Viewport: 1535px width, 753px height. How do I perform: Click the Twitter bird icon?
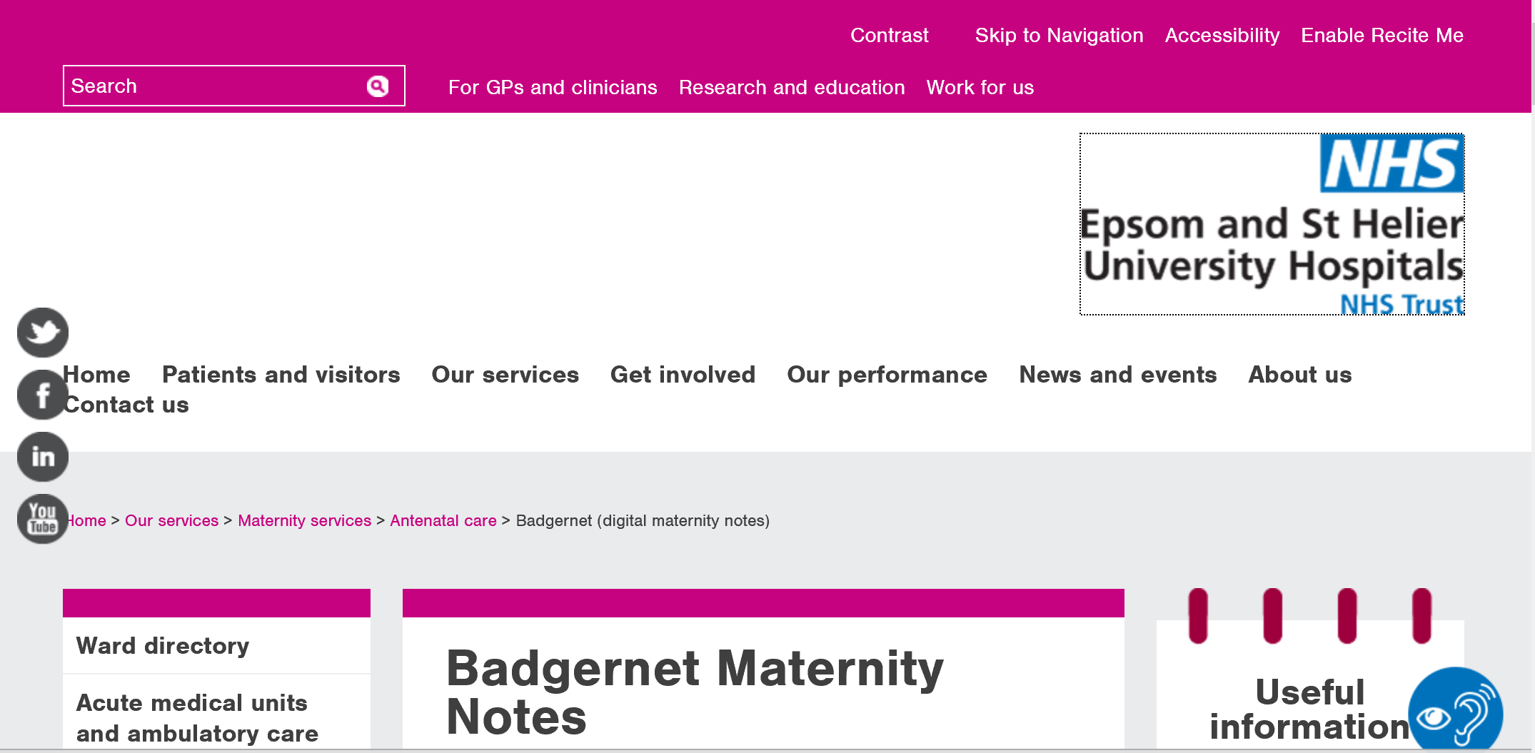tap(43, 333)
